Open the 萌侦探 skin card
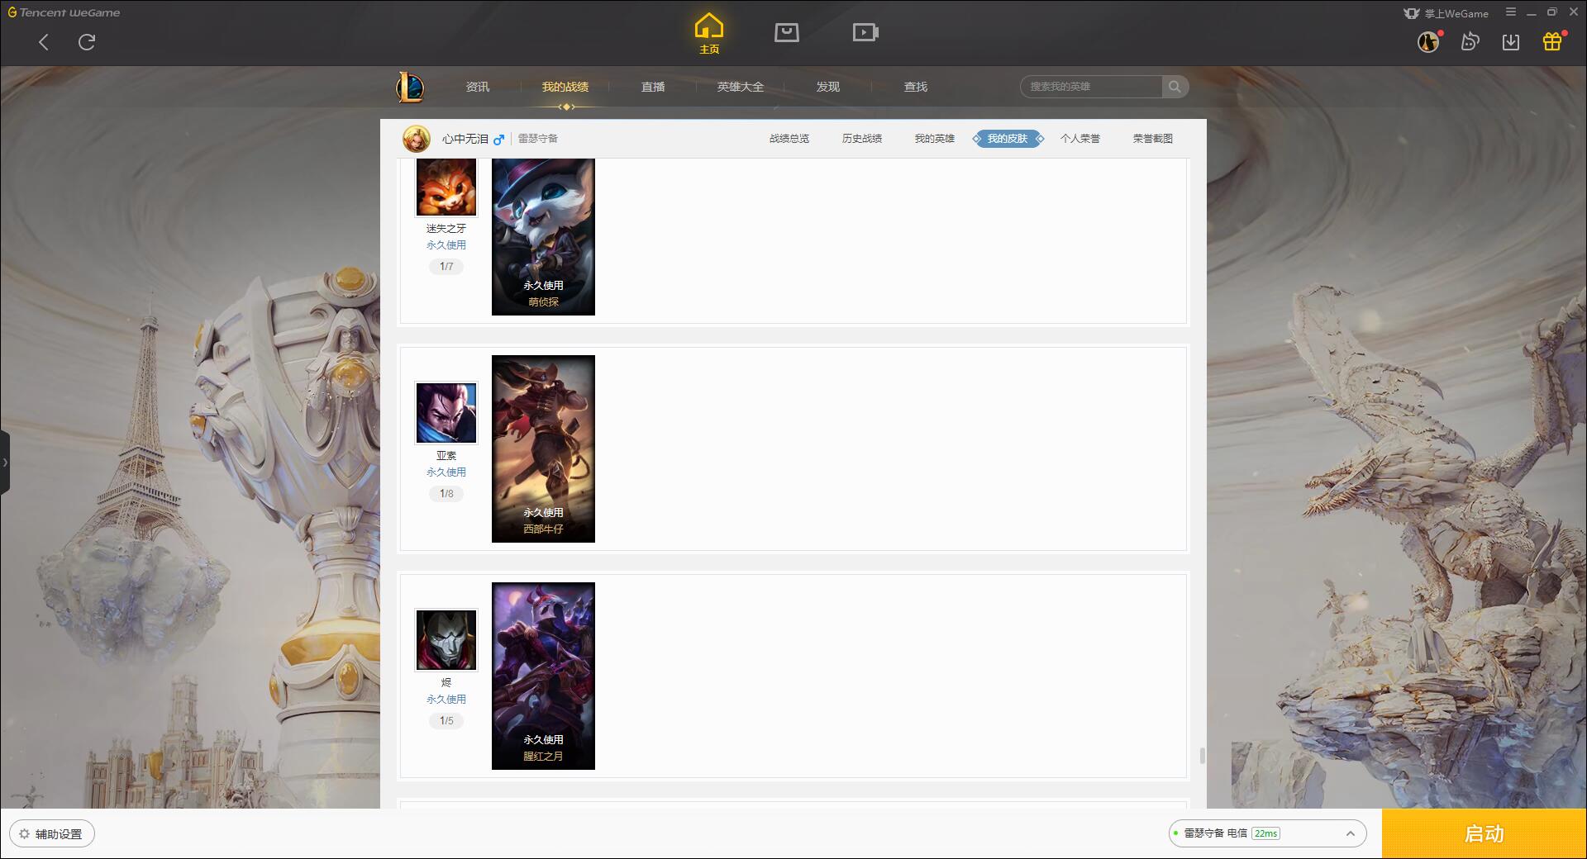This screenshot has width=1587, height=859. tap(543, 237)
